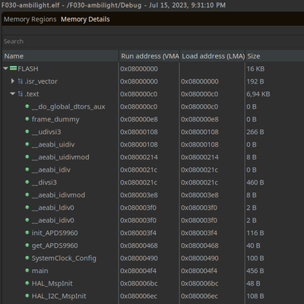Select the get_APDS9960 symbol row
The image size is (304, 304).
click(153, 245)
